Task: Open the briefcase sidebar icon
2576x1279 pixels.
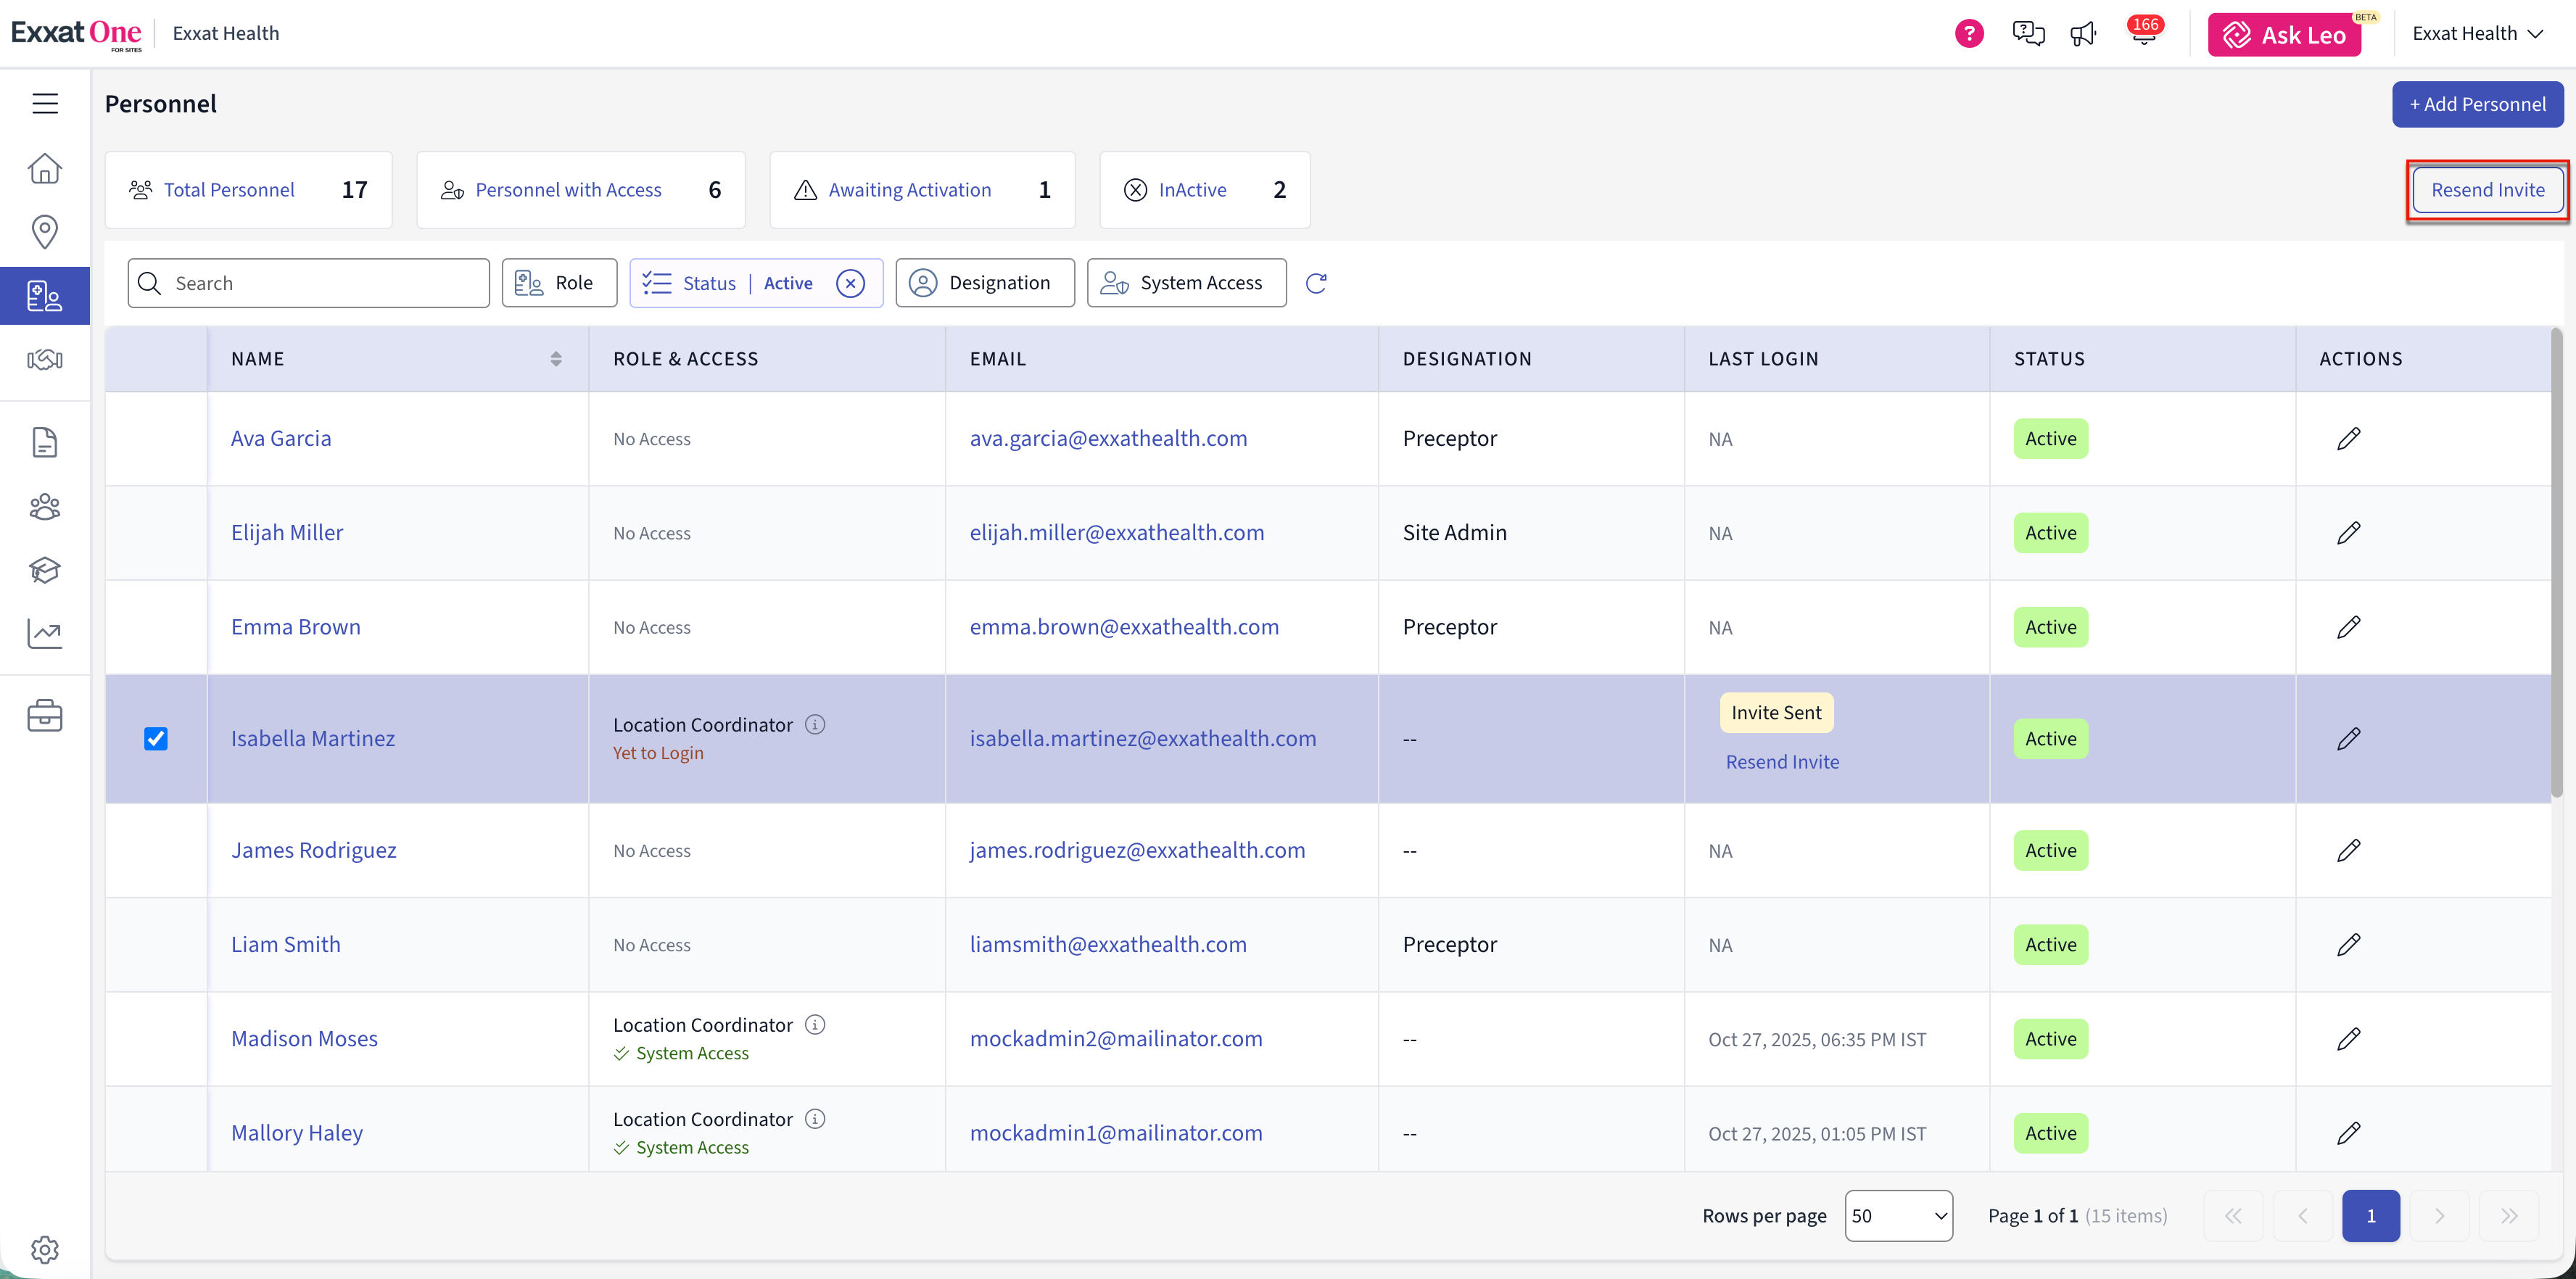Action: point(45,716)
